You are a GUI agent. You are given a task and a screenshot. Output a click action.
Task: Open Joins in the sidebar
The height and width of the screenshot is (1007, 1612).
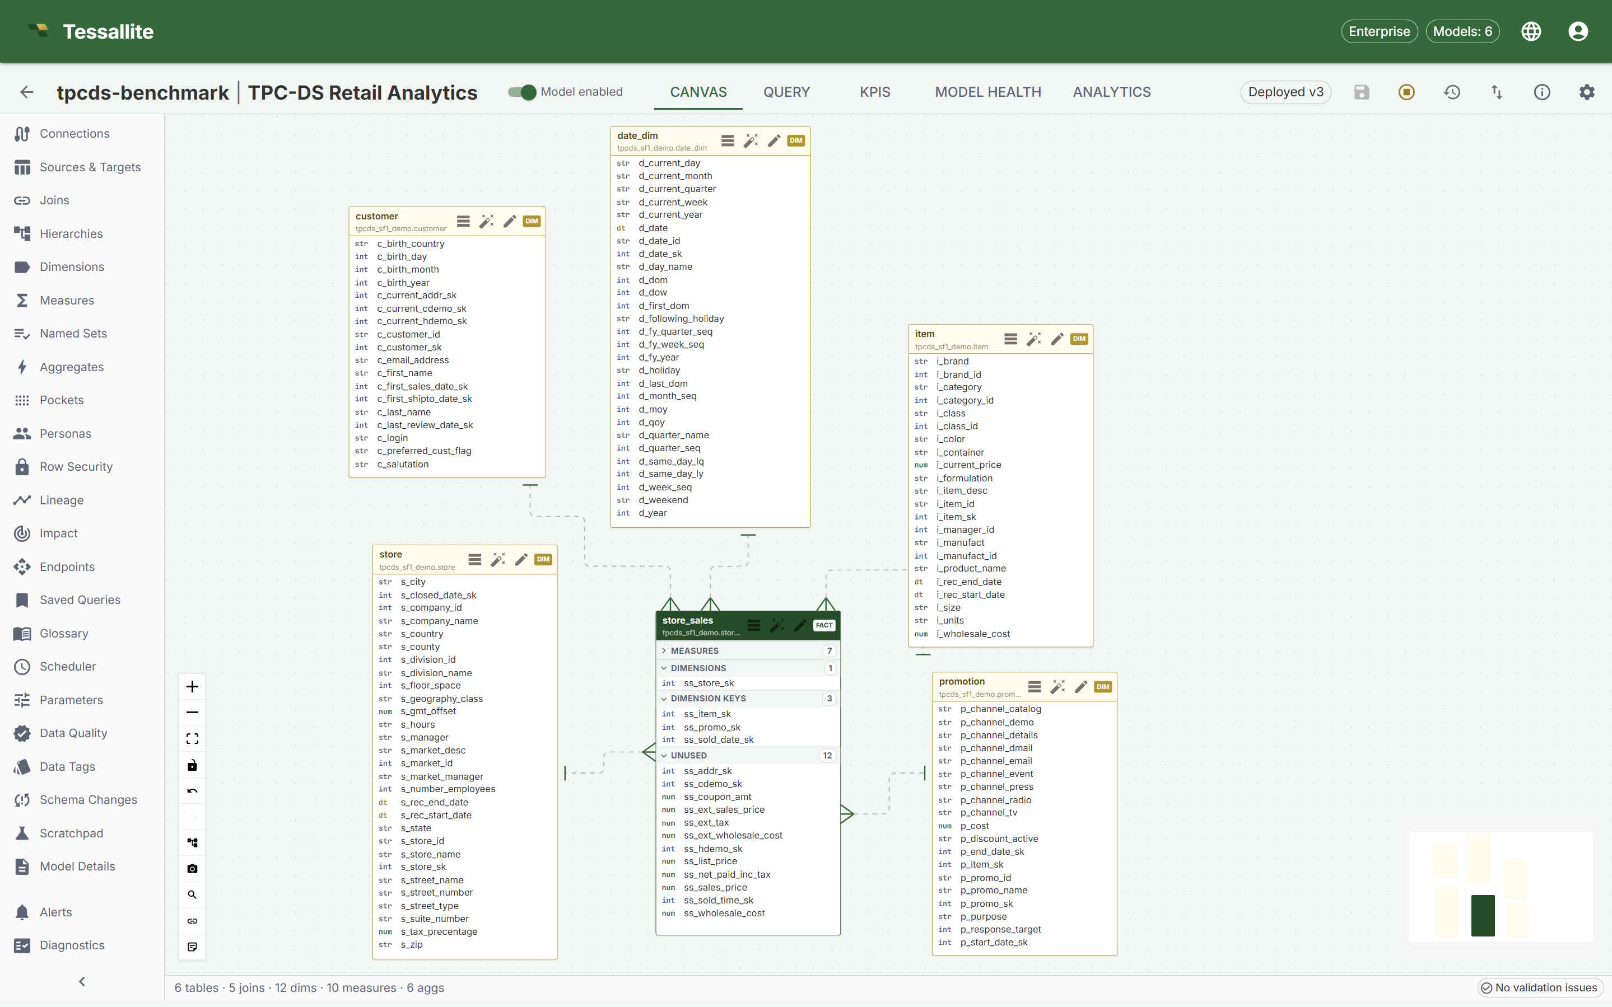tap(82, 200)
